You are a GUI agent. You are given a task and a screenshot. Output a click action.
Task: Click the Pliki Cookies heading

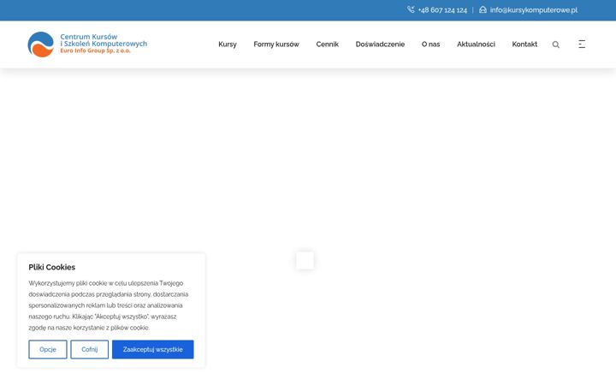[x=52, y=267]
